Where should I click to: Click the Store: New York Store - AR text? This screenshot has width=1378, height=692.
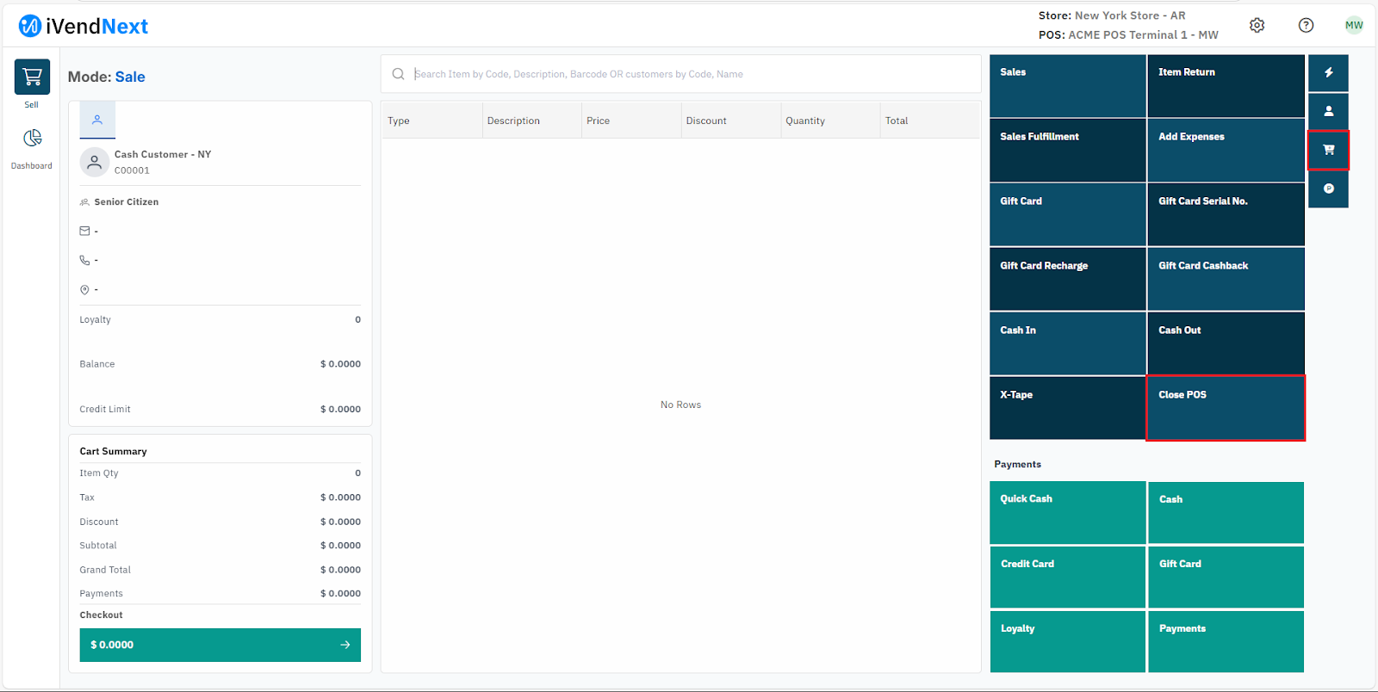coord(1112,15)
